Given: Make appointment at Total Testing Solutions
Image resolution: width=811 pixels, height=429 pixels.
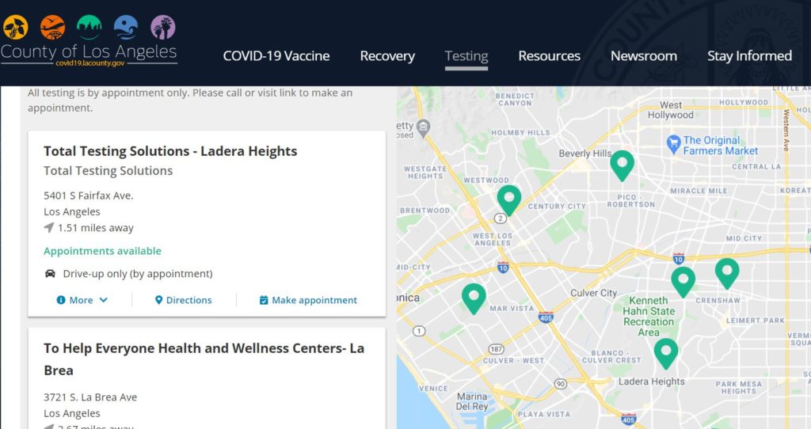Looking at the screenshot, I should [x=308, y=300].
